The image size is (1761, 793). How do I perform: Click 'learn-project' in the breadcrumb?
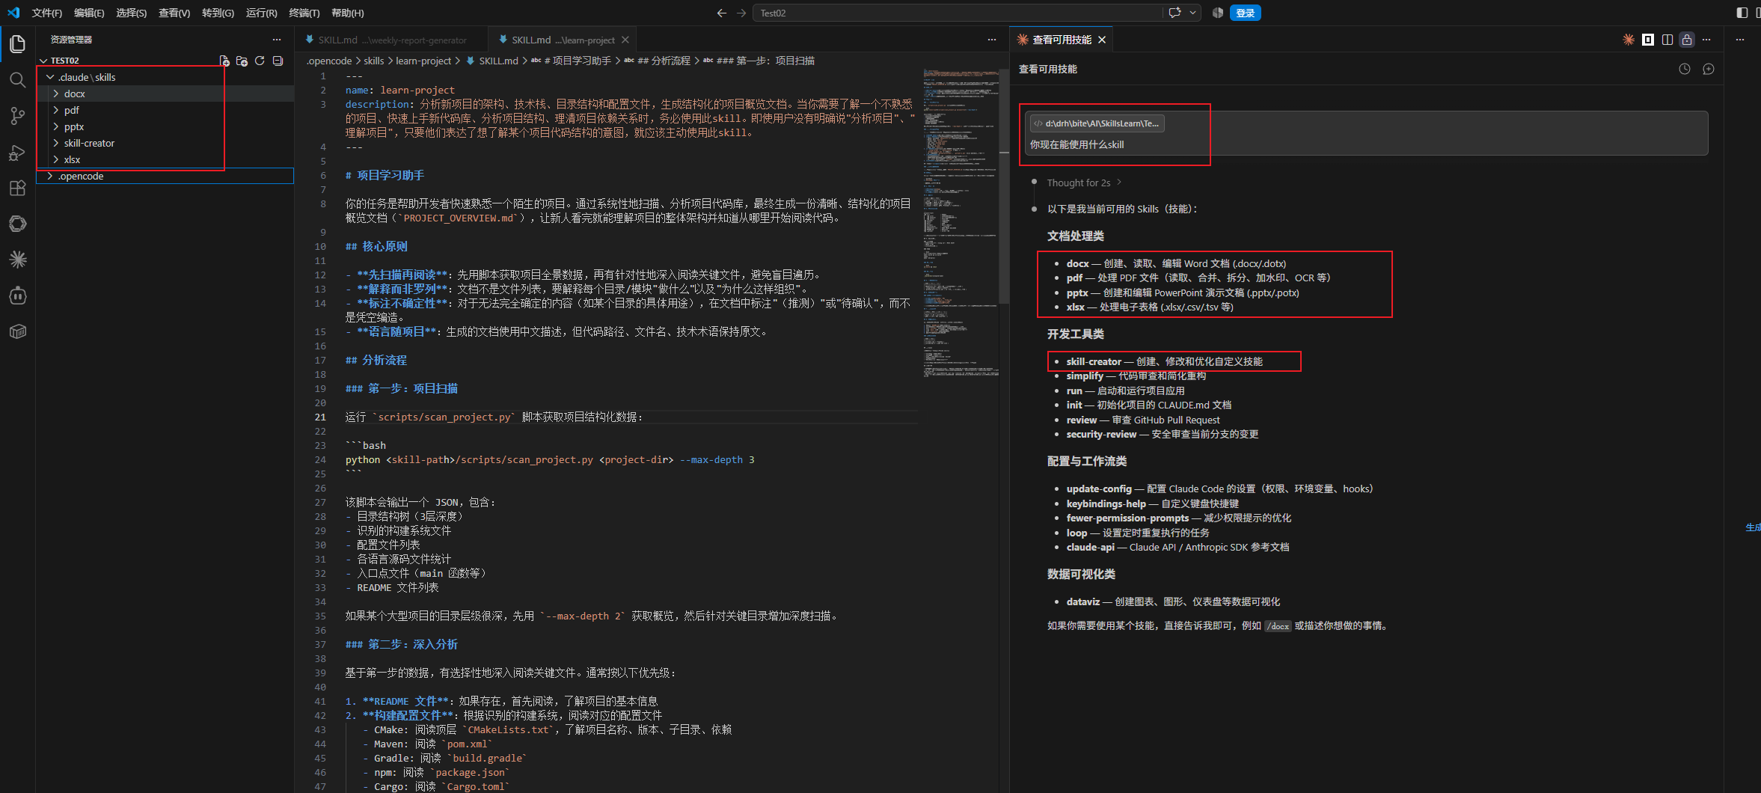(423, 61)
